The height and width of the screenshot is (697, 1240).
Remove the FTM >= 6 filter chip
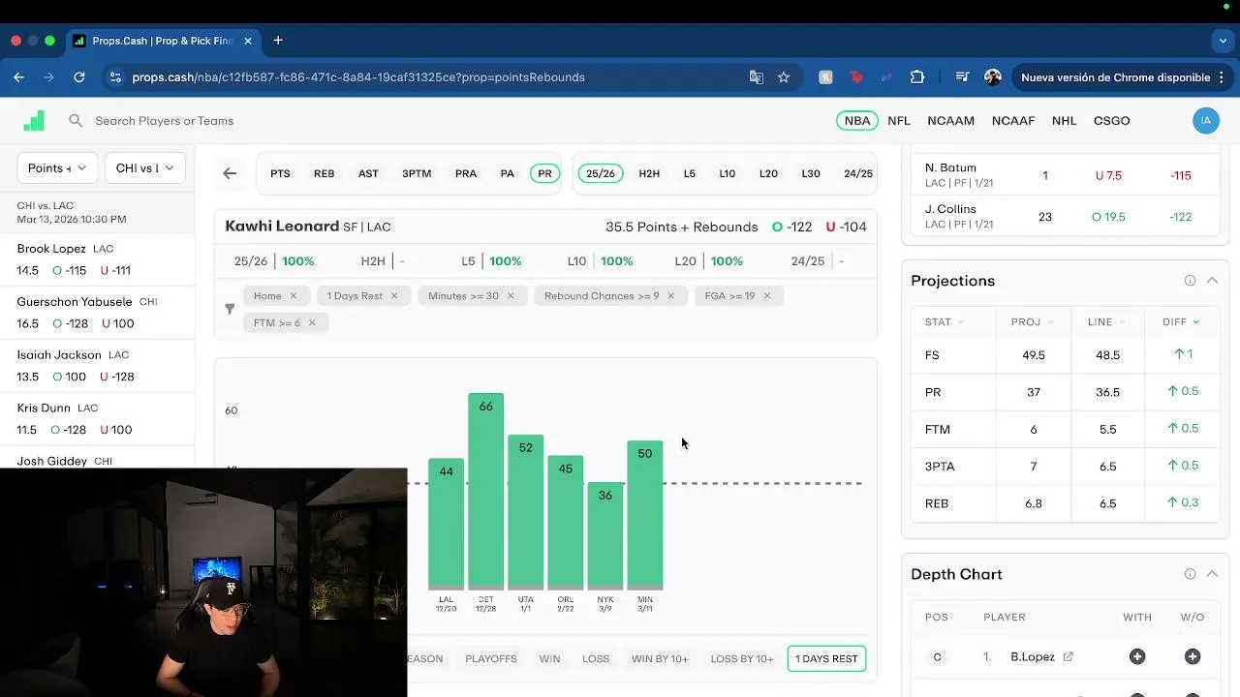pos(312,323)
